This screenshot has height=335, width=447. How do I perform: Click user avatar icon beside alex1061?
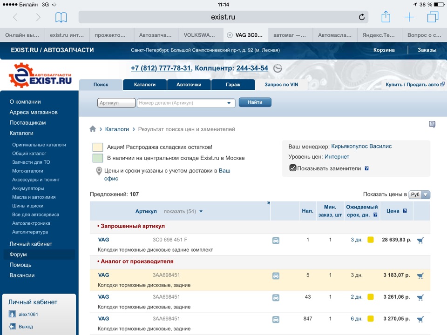pos(12,314)
